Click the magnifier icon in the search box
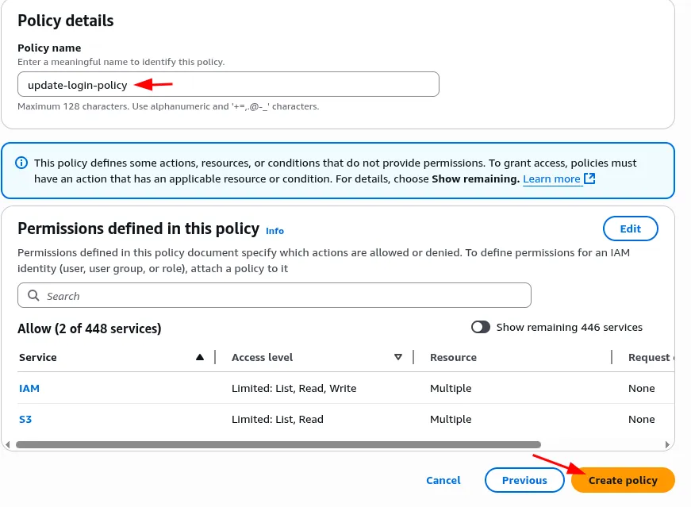Viewport: 691px width, 507px height. pyautogui.click(x=33, y=295)
